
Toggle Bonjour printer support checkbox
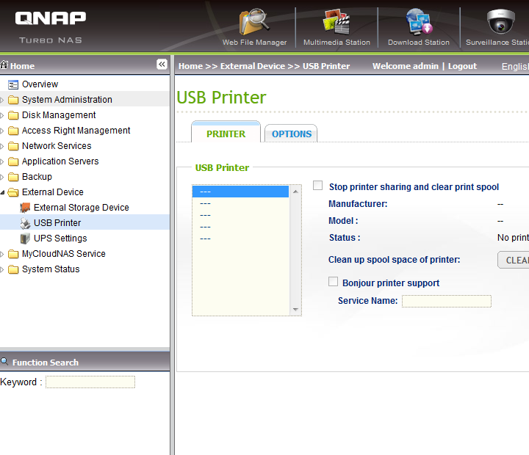(x=334, y=282)
